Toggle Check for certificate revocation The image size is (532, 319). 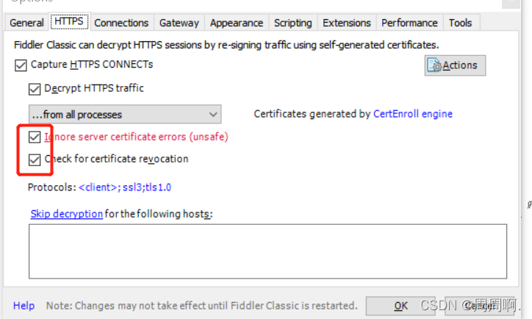tap(35, 159)
